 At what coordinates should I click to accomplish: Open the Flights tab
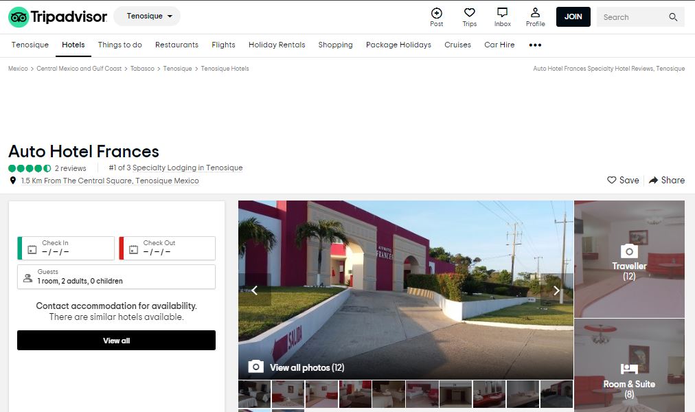click(x=223, y=45)
